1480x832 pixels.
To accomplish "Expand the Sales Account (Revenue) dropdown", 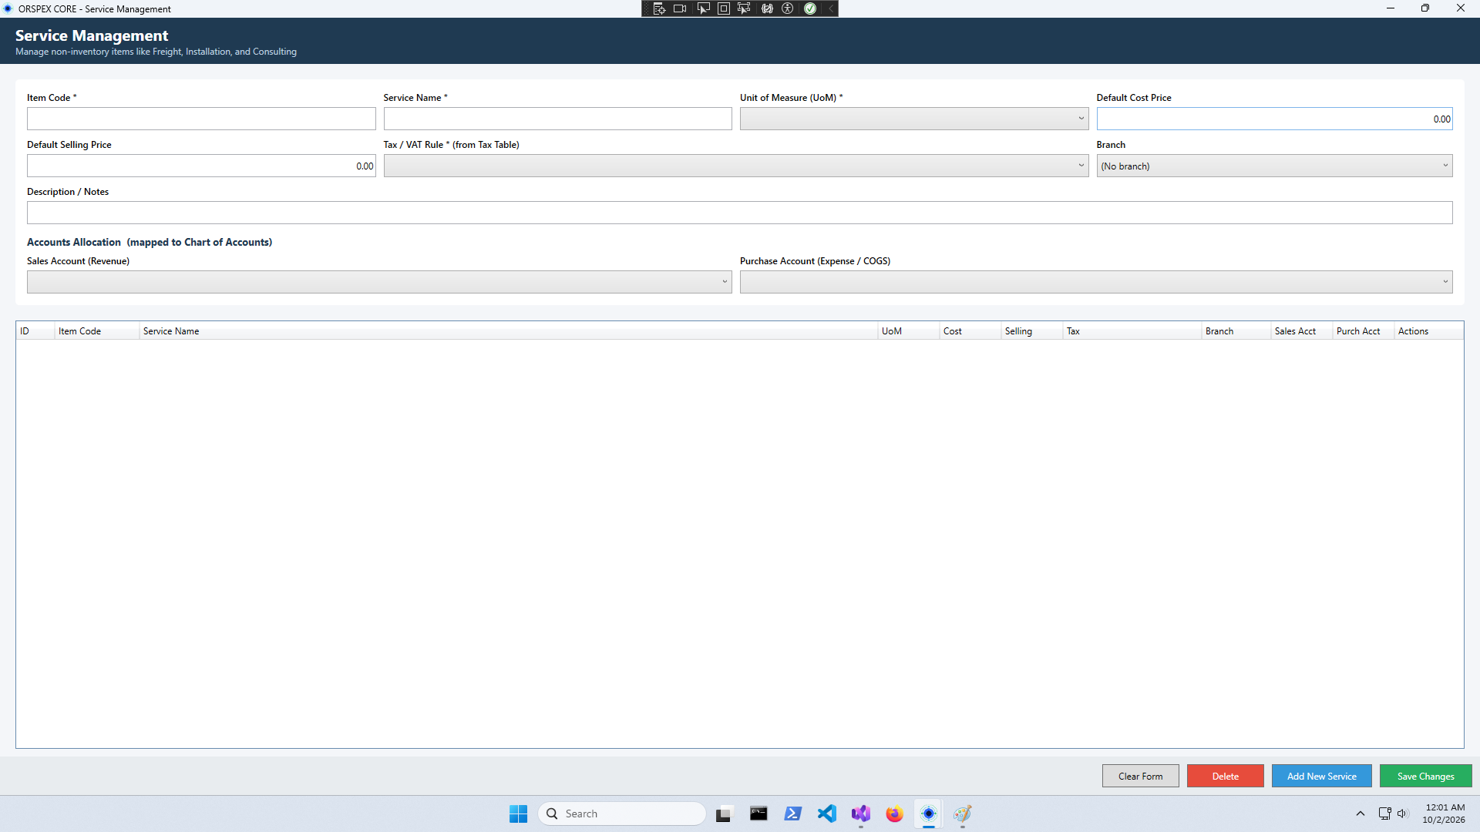I will (379, 282).
